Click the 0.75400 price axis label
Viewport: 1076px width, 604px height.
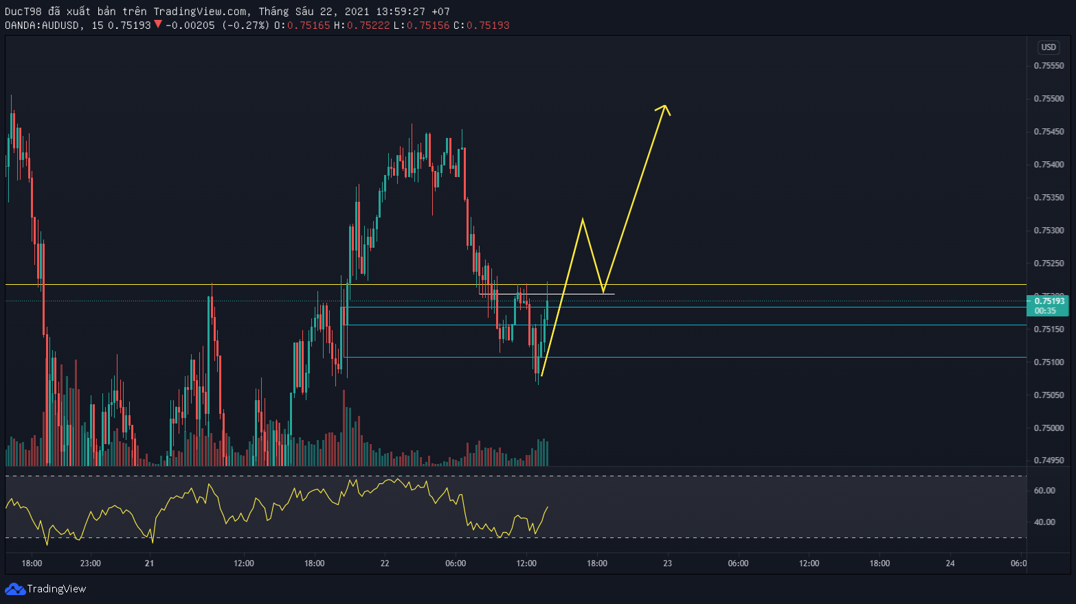click(1049, 165)
